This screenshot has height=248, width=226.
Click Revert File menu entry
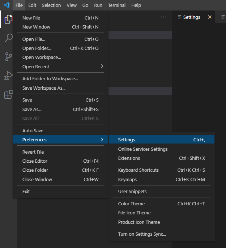[61, 152]
